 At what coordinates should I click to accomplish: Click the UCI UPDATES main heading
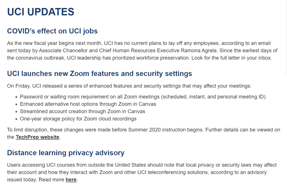pos(41,12)
